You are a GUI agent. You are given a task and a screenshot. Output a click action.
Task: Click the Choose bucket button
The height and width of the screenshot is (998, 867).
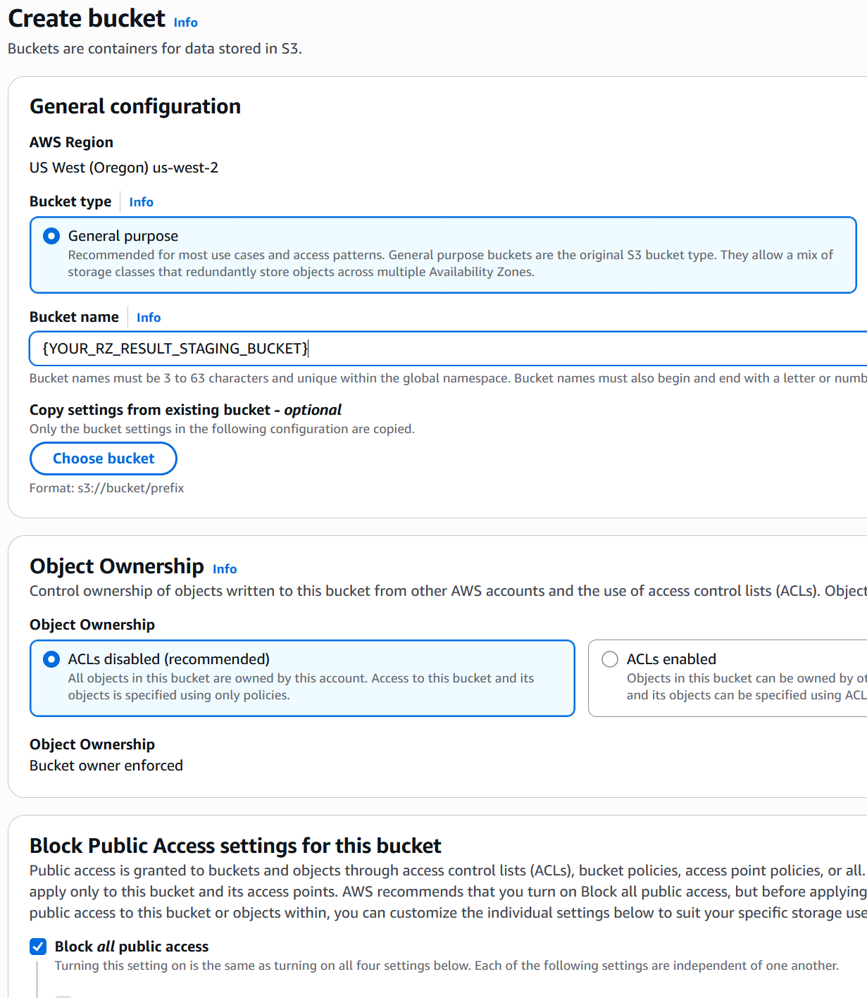pyautogui.click(x=103, y=459)
